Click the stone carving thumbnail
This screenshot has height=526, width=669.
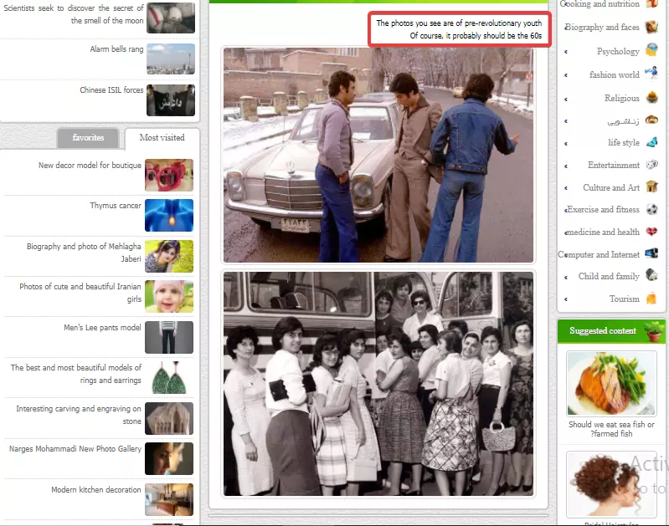point(169,418)
